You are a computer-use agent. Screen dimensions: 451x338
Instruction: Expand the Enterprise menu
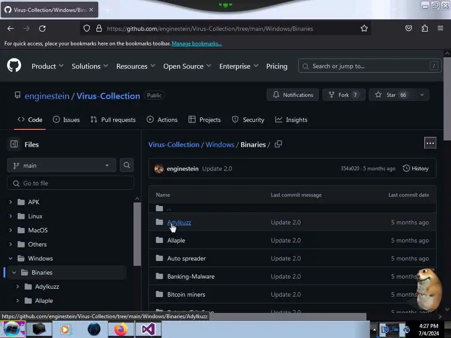[239, 66]
